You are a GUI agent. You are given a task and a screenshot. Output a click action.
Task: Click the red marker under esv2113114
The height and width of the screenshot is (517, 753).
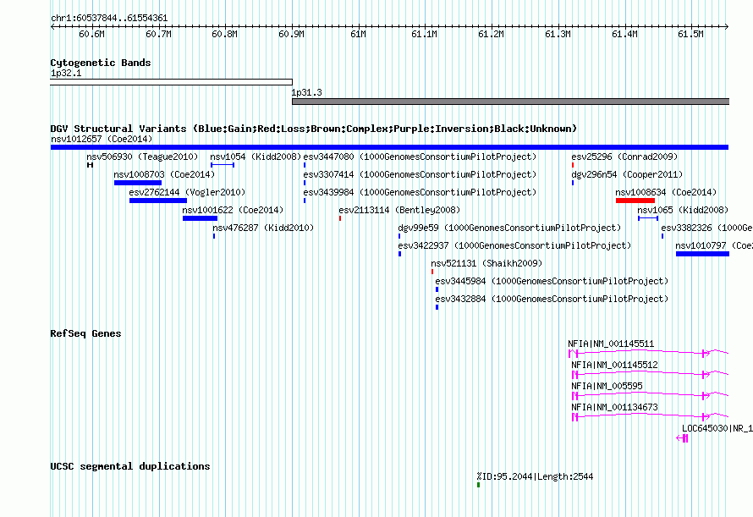340,218
